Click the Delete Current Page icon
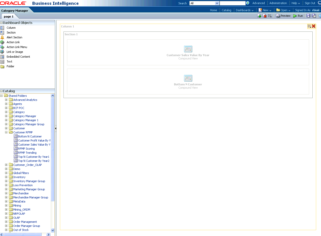Viewport: 321px width, 236px height. click(x=264, y=16)
